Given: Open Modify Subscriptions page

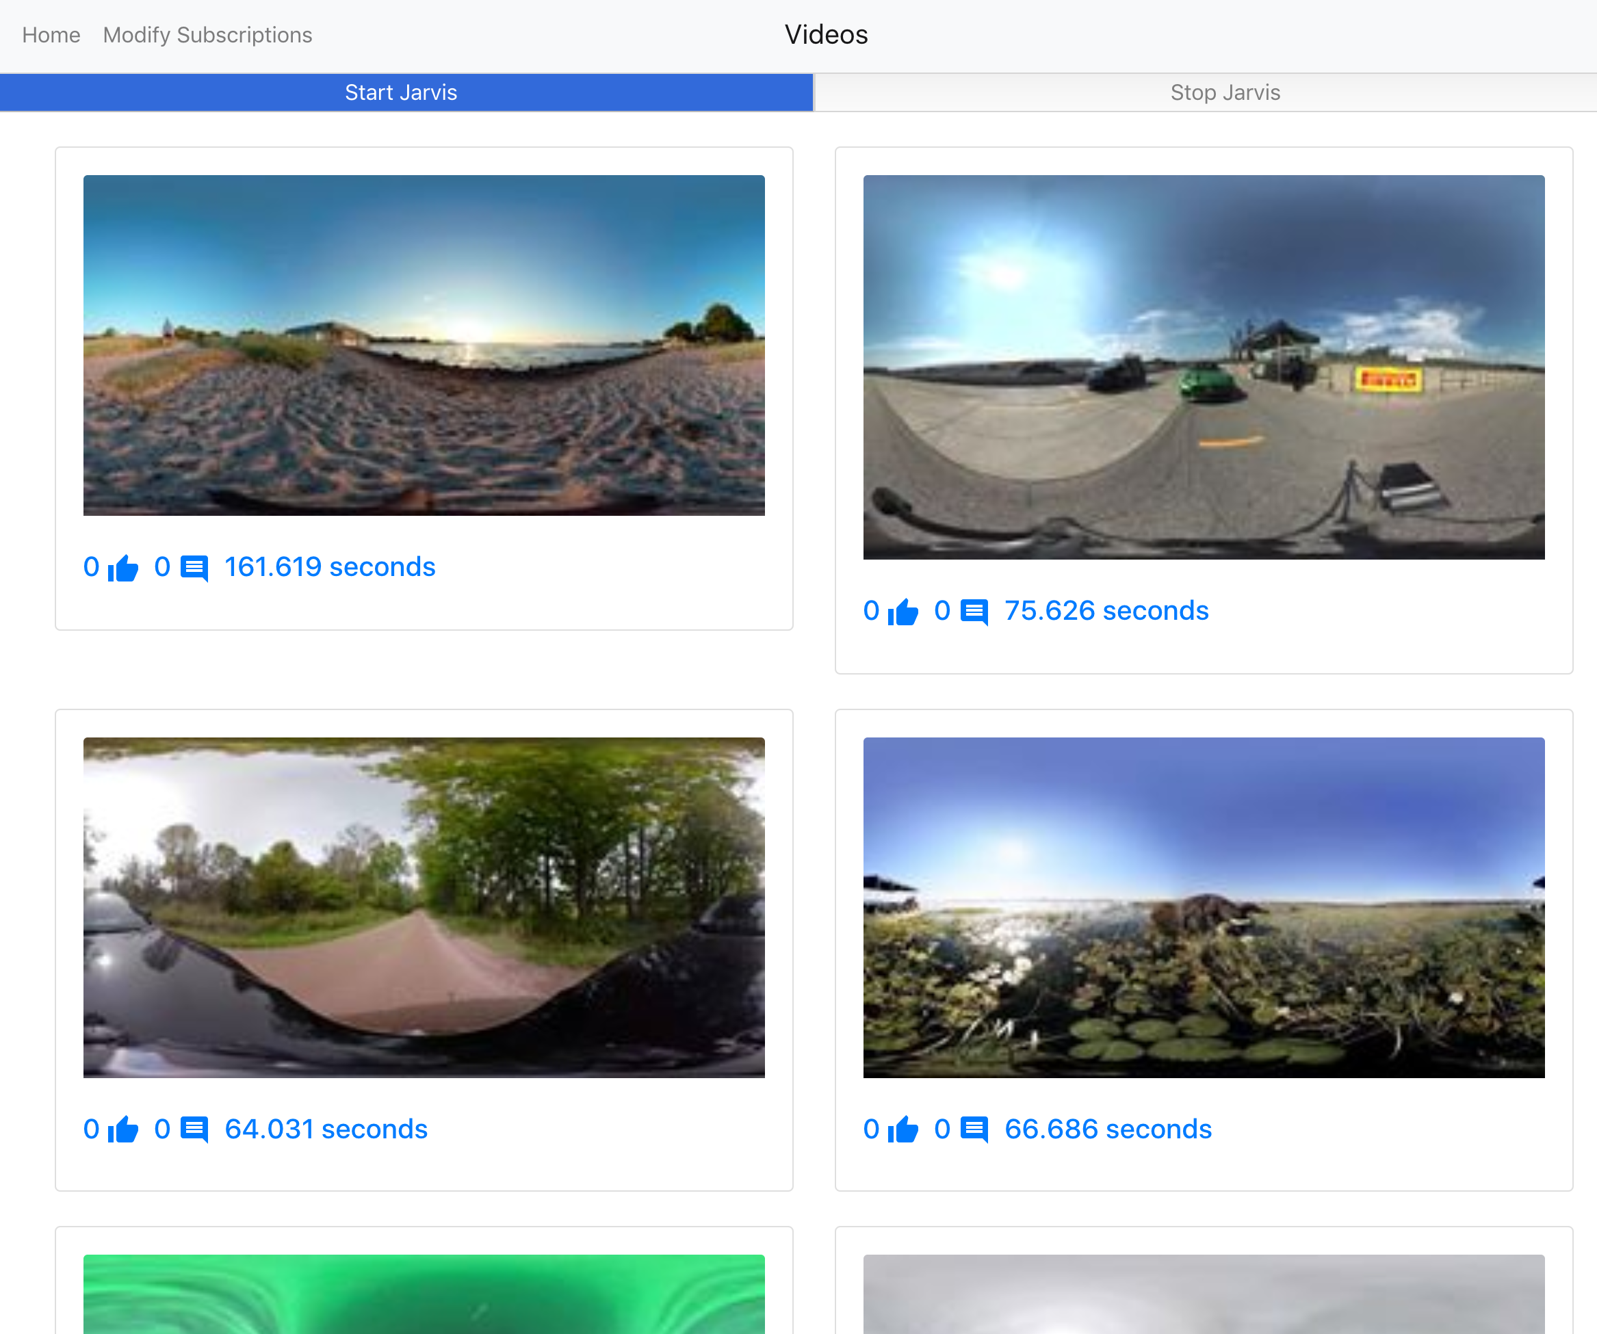Looking at the screenshot, I should pyautogui.click(x=207, y=35).
